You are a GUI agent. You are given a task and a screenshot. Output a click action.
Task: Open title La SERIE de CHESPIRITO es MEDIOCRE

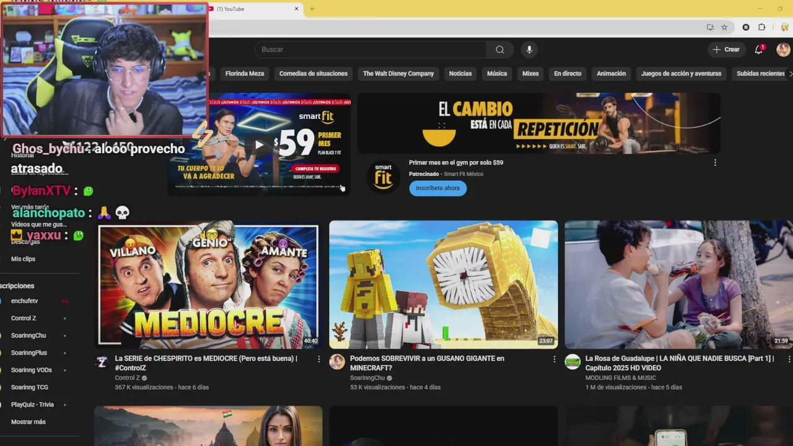[206, 363]
